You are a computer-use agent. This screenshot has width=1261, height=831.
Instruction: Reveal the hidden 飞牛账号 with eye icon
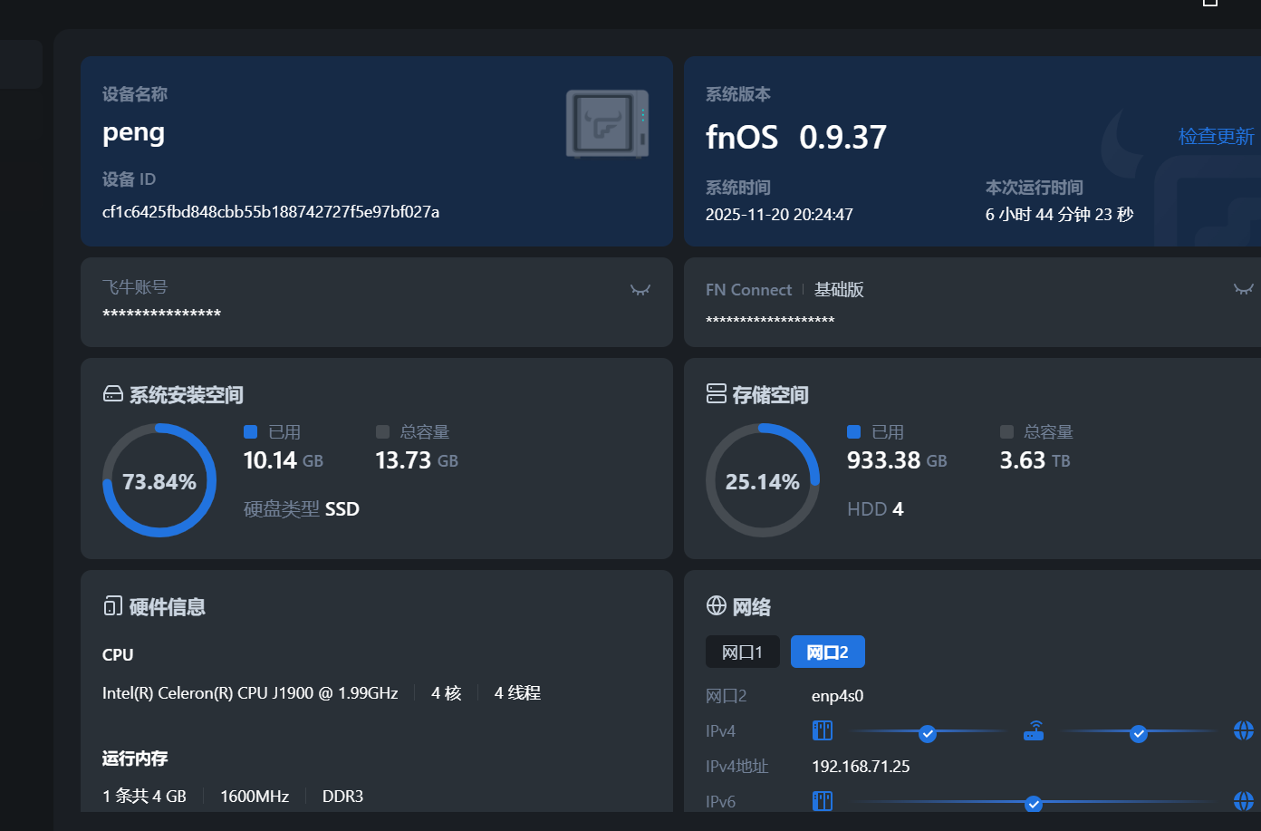pyautogui.click(x=640, y=290)
